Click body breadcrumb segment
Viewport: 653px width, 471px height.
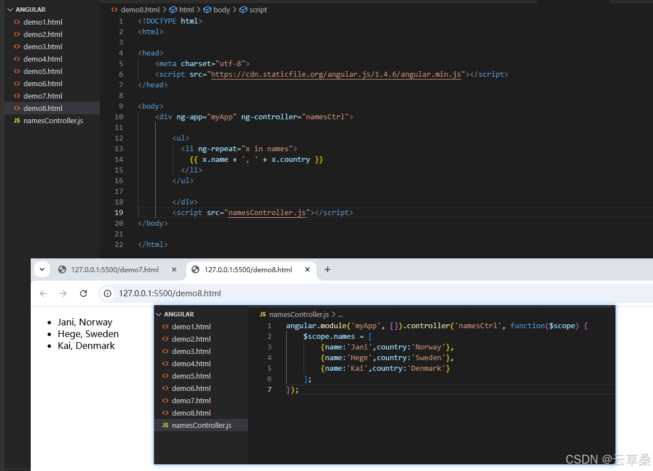click(217, 10)
